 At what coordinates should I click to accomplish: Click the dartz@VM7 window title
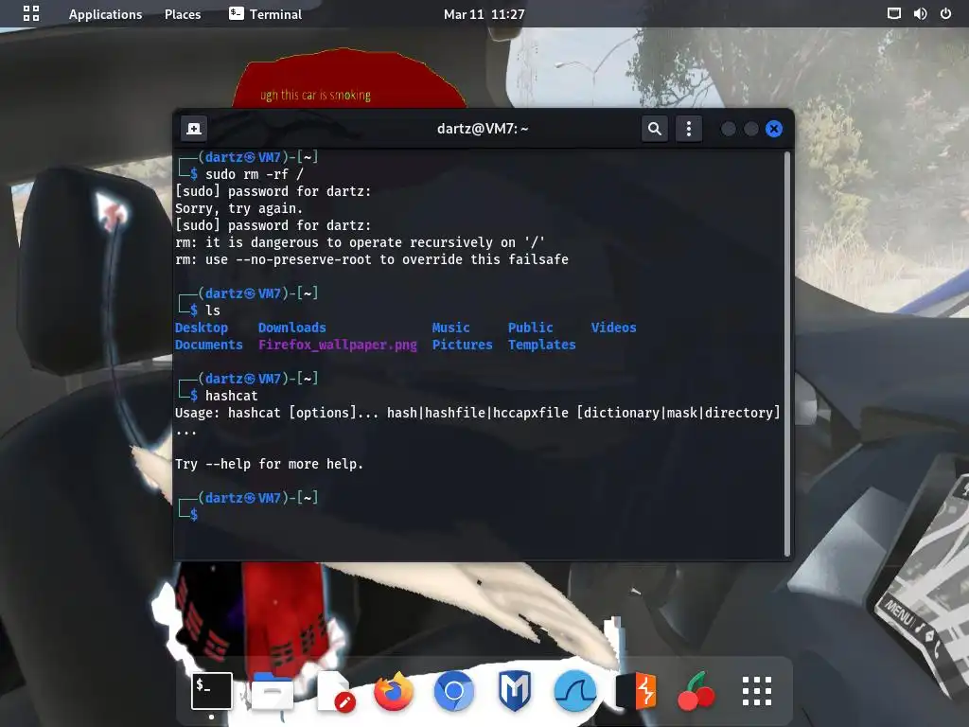point(482,129)
